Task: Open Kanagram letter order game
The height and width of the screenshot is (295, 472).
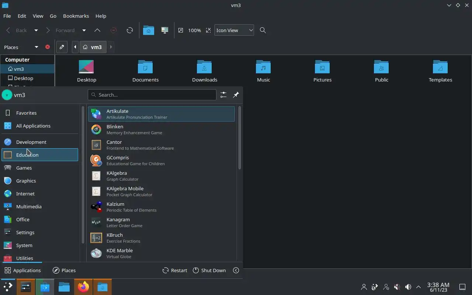Action: pyautogui.click(x=161, y=222)
